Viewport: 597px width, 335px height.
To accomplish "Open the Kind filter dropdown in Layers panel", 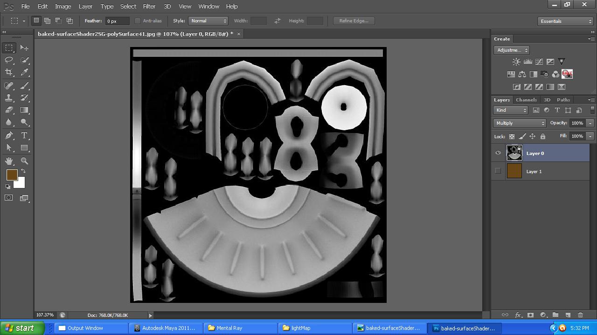I will (x=510, y=110).
